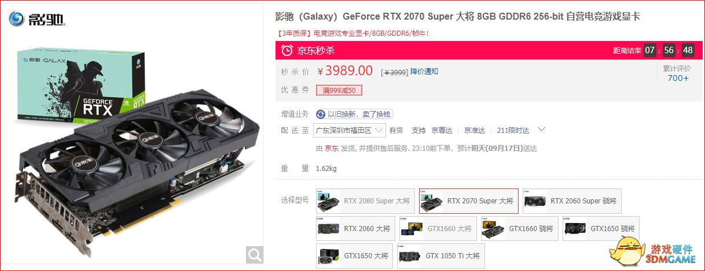This screenshot has height=271, width=705.
Task: Select the RTX 2060 Super 骁将 model option
Action: pyautogui.click(x=571, y=201)
